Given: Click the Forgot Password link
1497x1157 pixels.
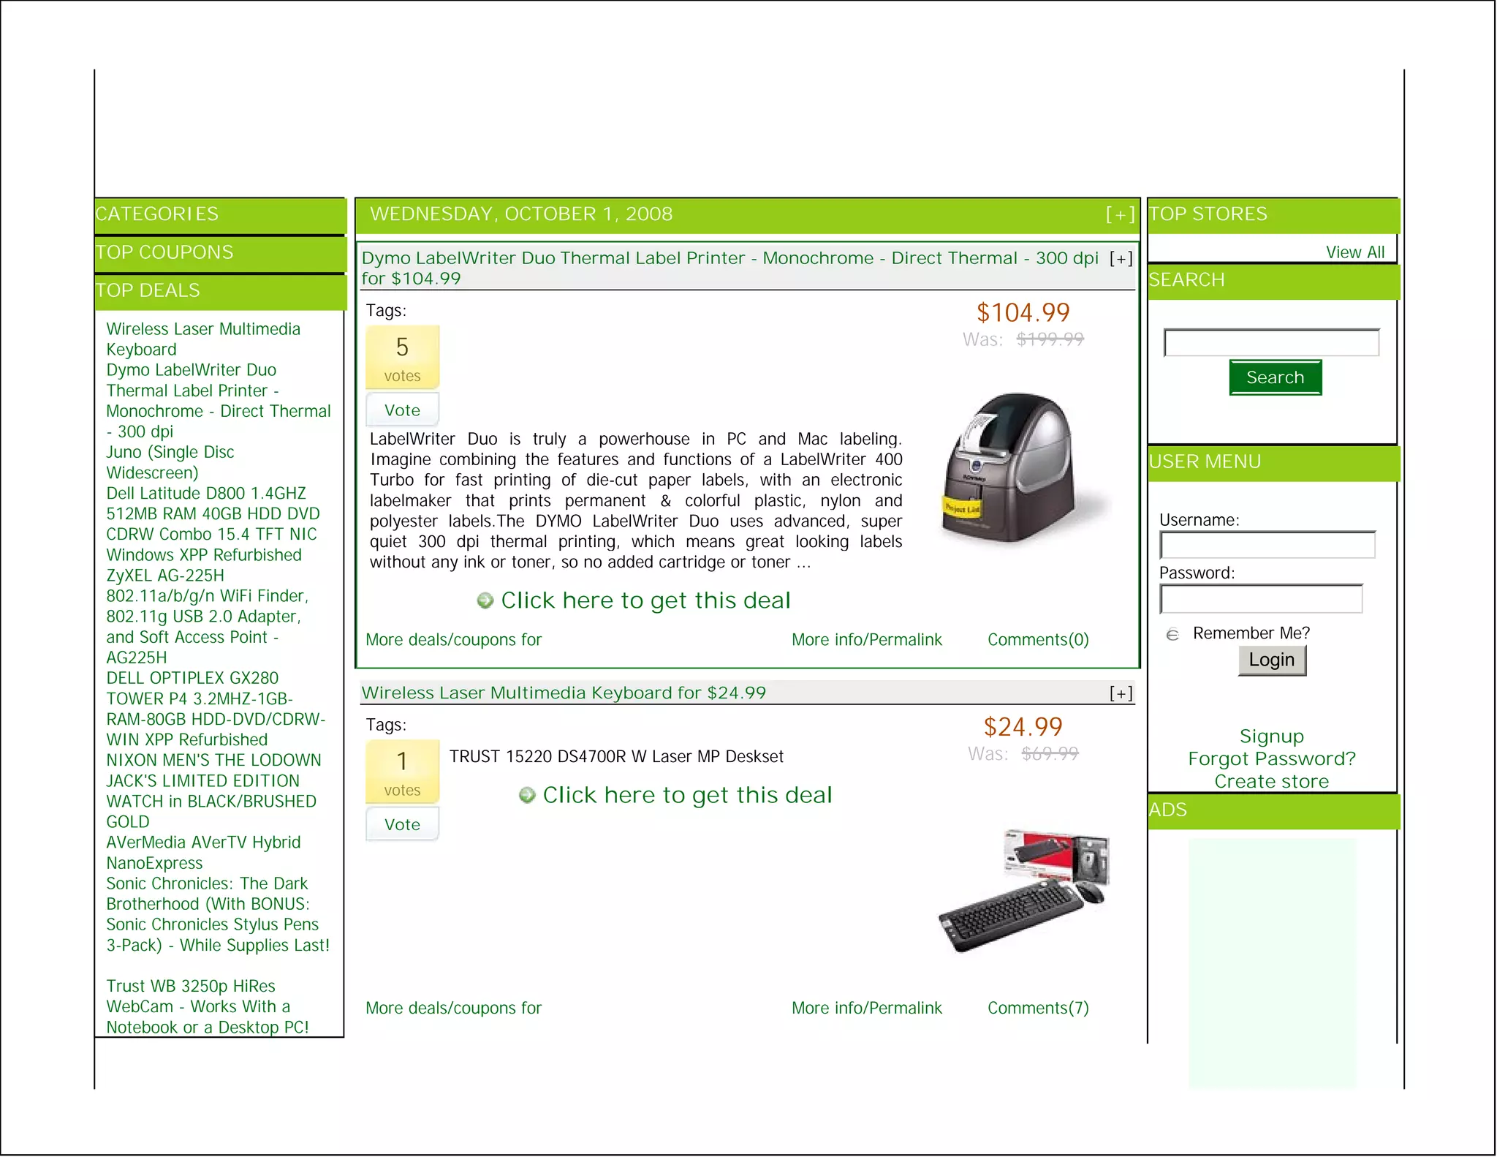Looking at the screenshot, I should (x=1271, y=759).
